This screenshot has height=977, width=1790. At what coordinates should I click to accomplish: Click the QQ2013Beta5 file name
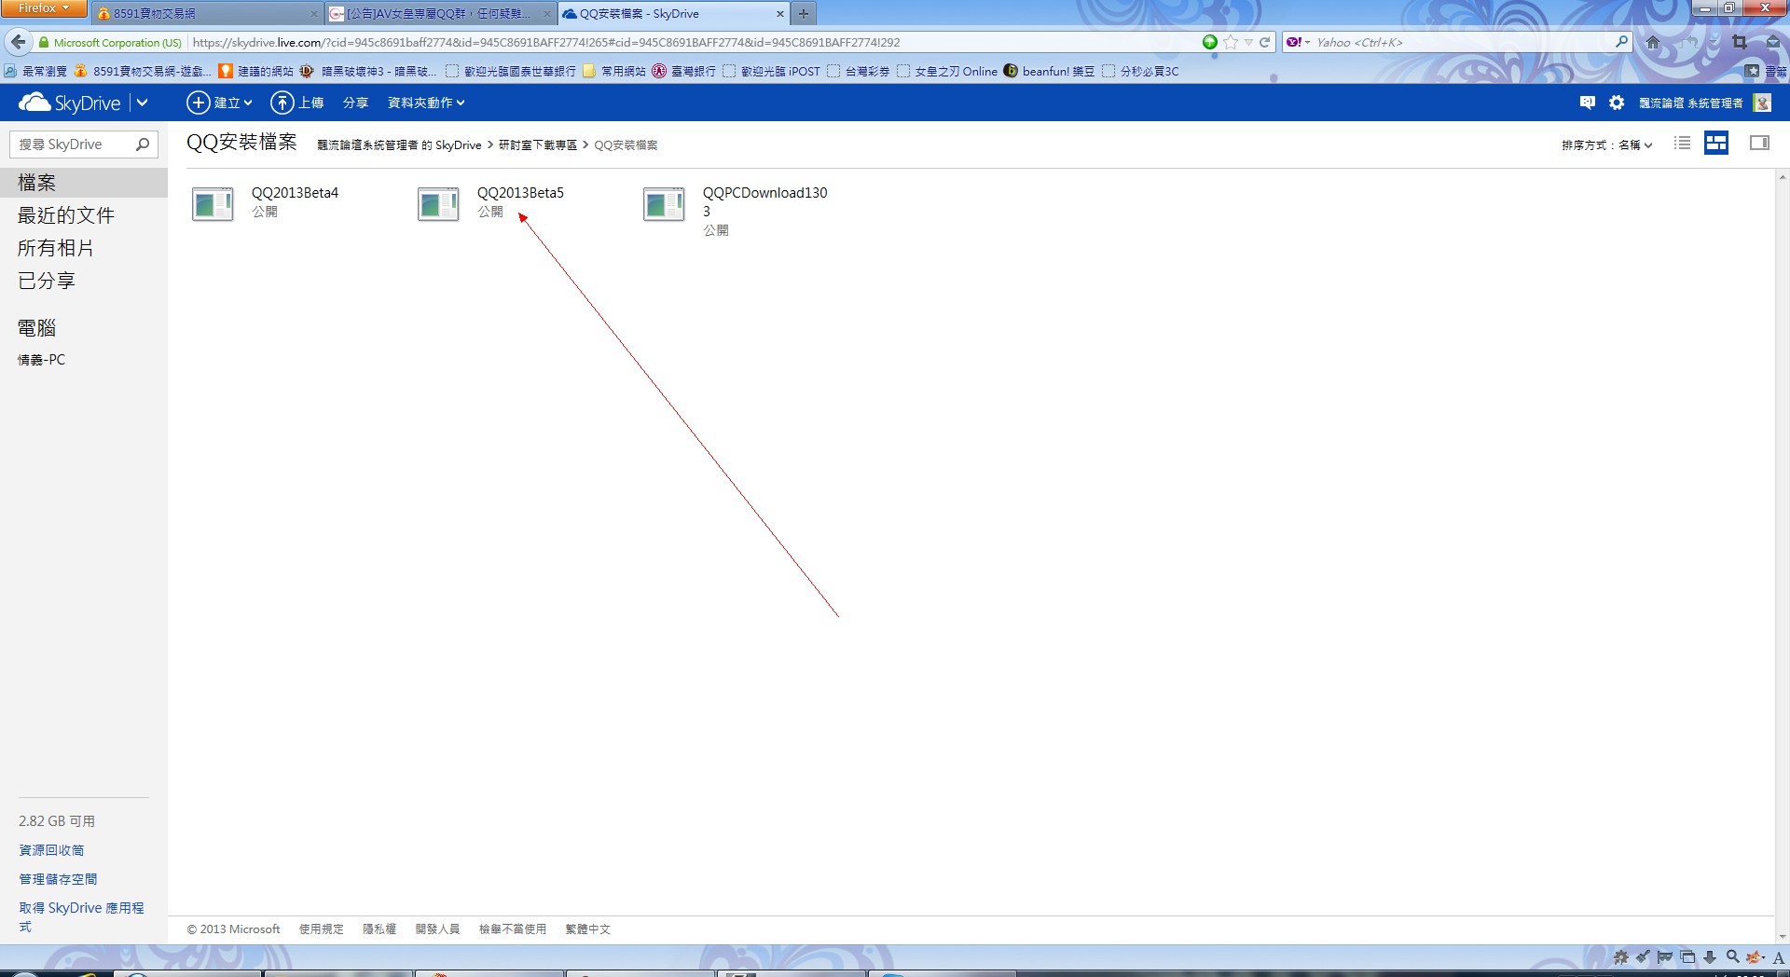click(520, 193)
